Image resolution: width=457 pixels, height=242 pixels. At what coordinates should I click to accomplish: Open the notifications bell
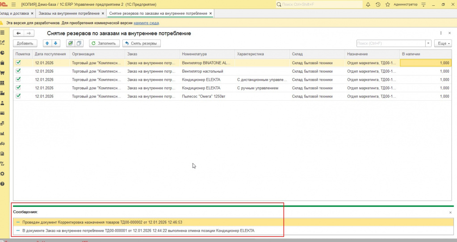click(368, 4)
